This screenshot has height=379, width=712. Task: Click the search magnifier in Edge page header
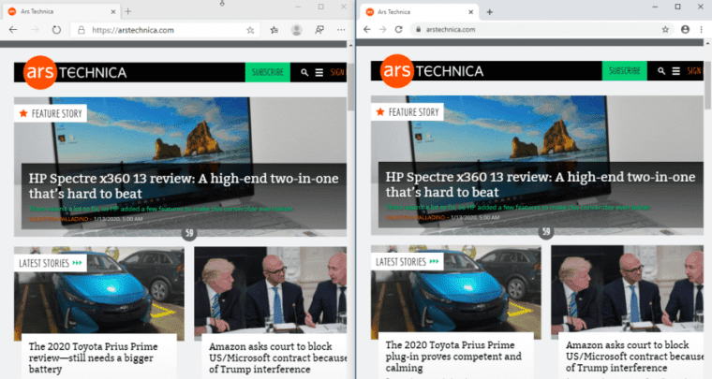pos(304,73)
